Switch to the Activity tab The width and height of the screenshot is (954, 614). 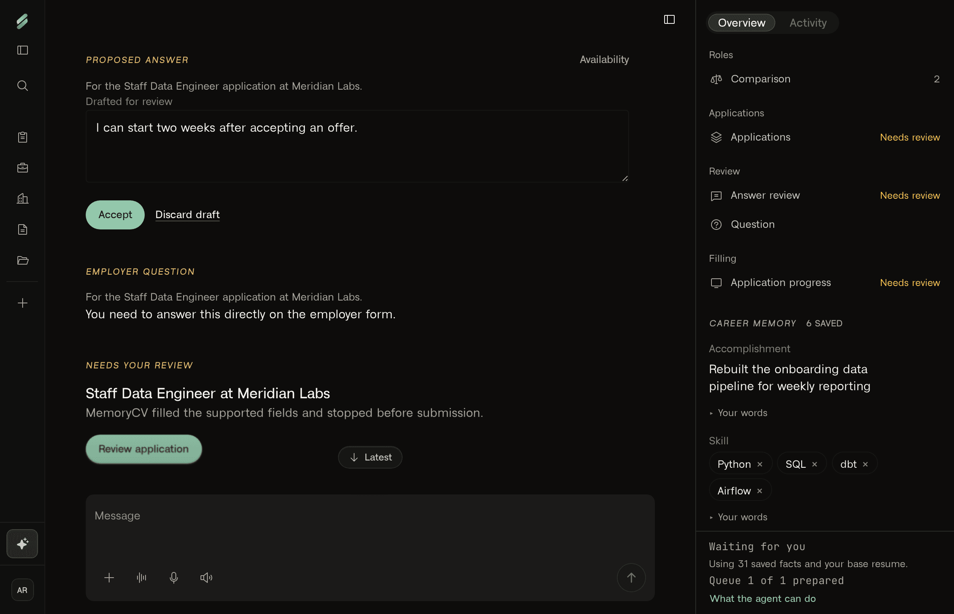[808, 23]
